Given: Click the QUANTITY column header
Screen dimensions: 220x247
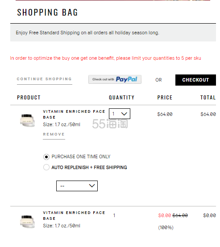Looking at the screenshot, I should [x=121, y=98].
